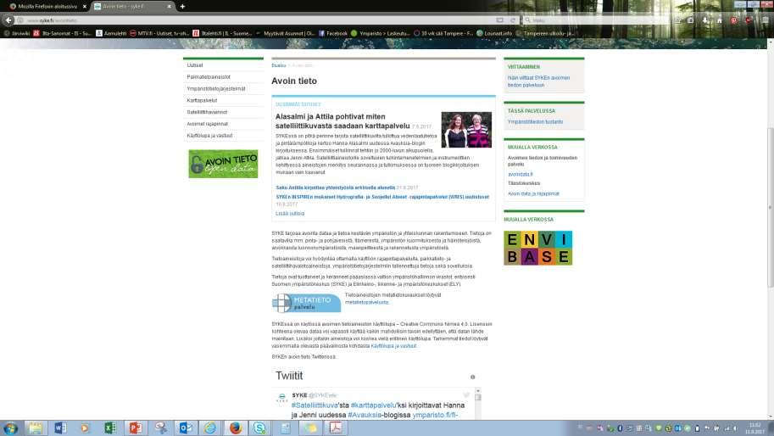Image resolution: width=774 pixels, height=436 pixels.
Task: Click the Avoin tieto Open data banner
Action: (223, 164)
